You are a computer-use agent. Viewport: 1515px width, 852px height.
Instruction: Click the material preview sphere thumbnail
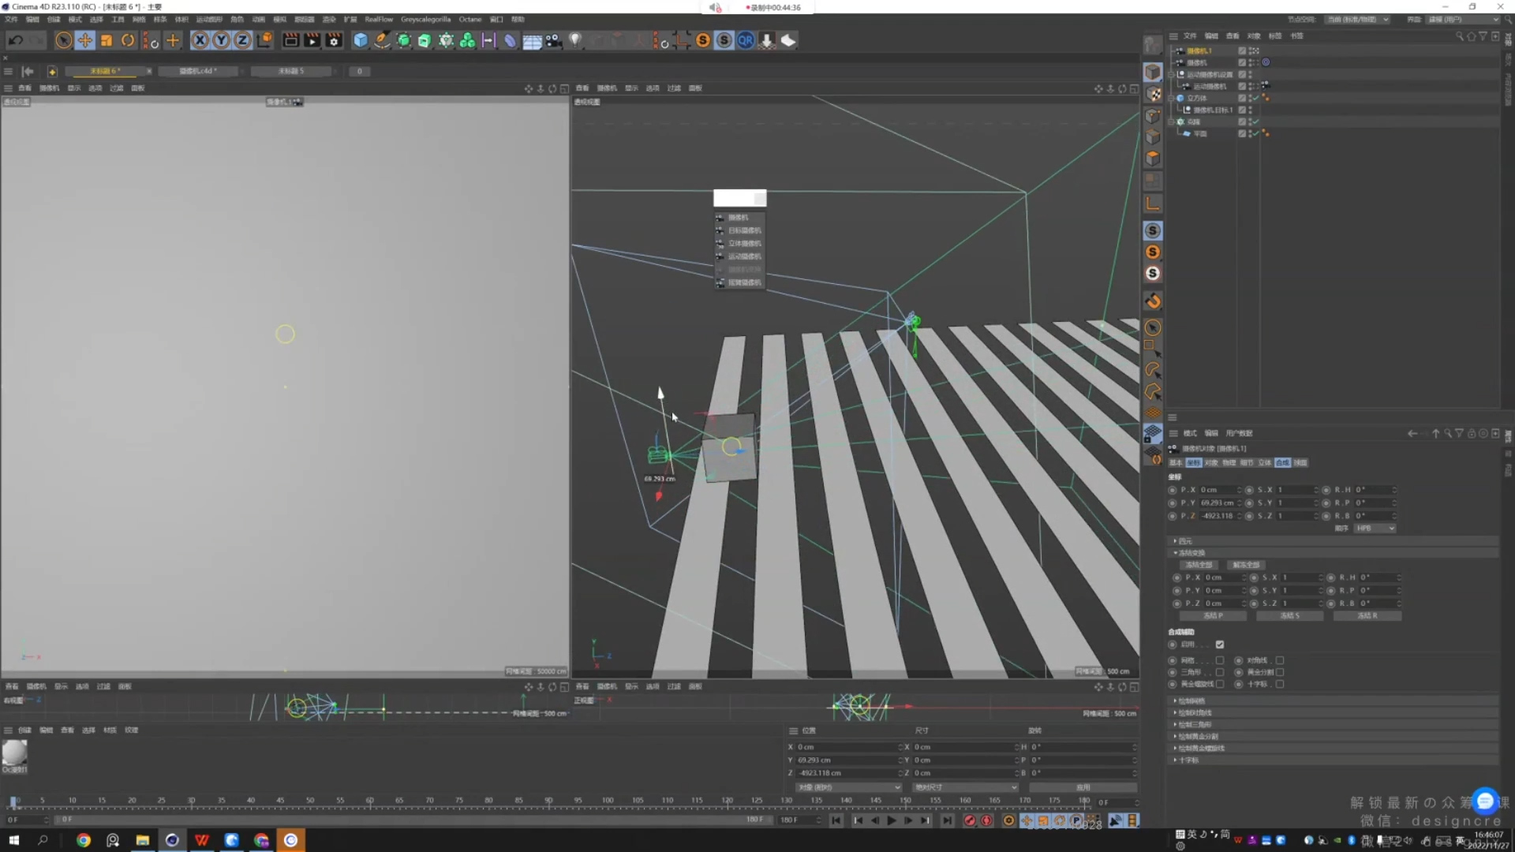click(x=14, y=752)
